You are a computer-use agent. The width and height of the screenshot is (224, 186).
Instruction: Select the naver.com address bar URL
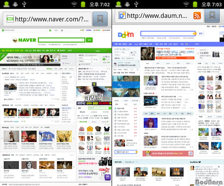click(x=52, y=19)
